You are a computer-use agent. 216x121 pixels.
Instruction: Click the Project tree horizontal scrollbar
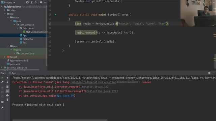[20, 70]
